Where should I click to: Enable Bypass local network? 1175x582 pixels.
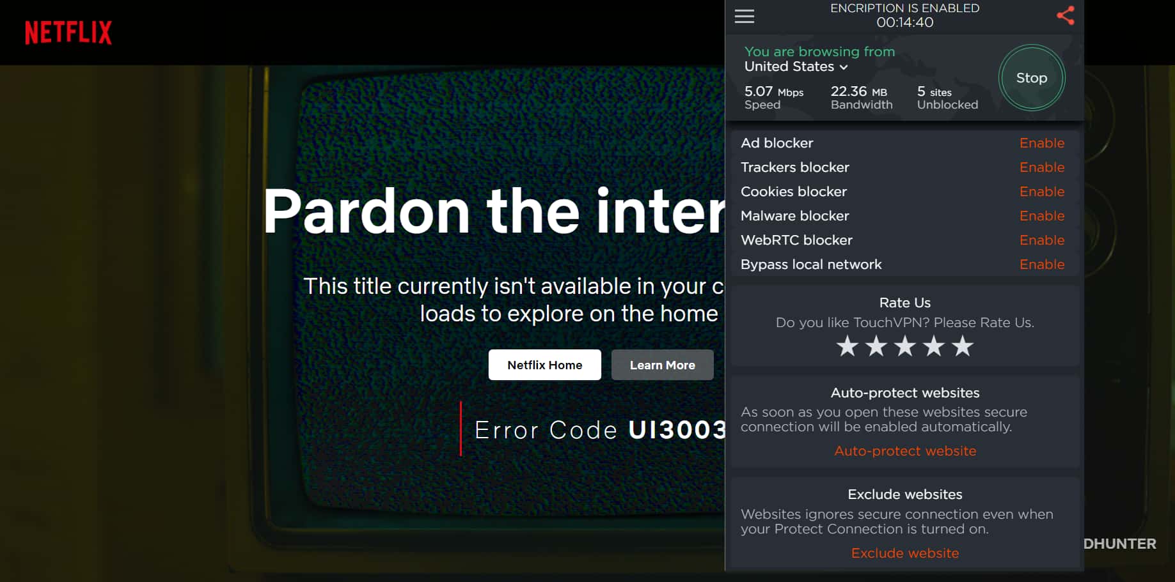click(x=1042, y=264)
